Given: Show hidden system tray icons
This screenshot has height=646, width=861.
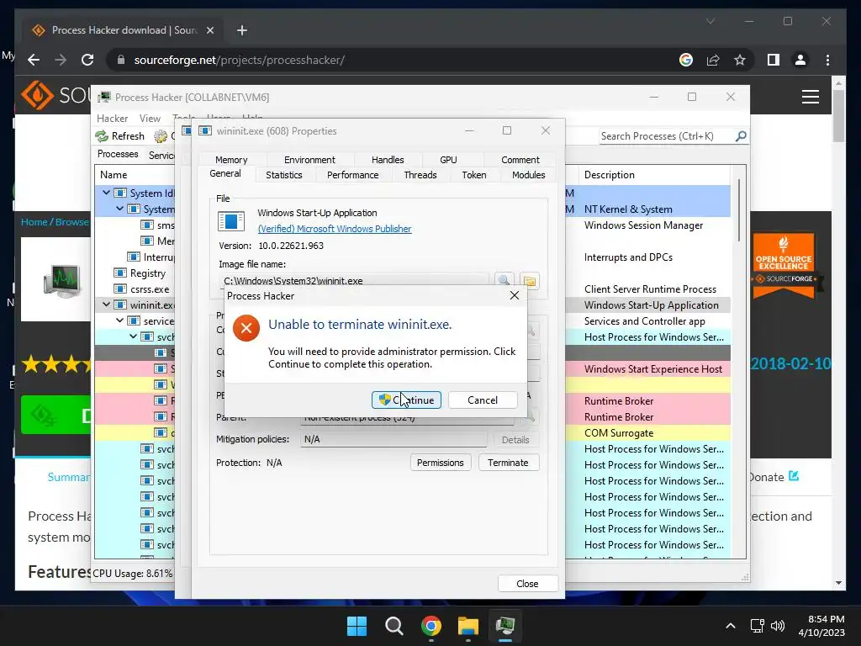Looking at the screenshot, I should pos(731,626).
